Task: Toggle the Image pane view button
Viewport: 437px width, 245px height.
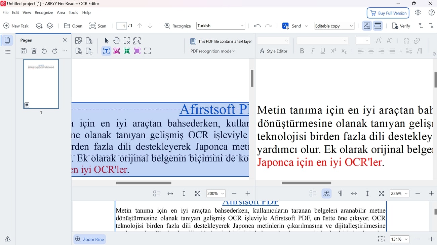Action: (367, 26)
